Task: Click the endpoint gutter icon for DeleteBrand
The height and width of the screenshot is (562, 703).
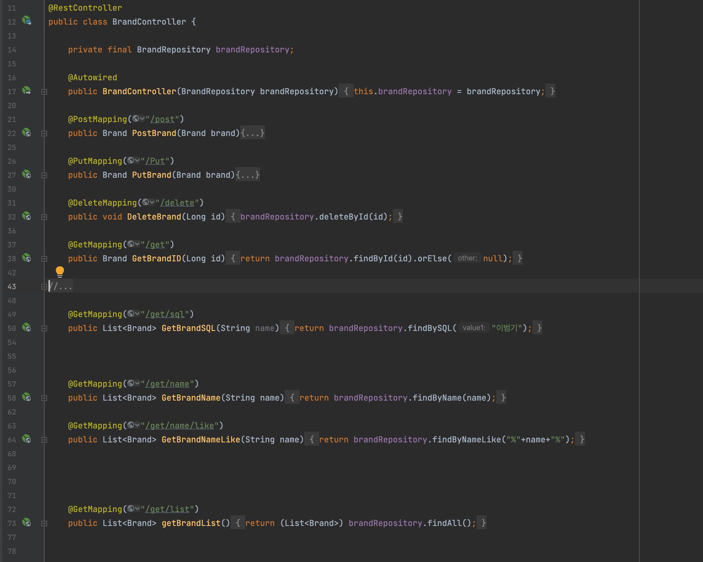Action: coord(27,216)
